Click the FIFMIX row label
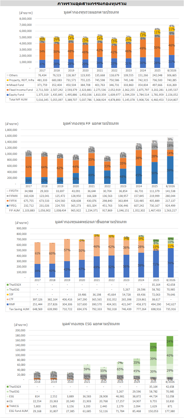 click(x=14, y=196)
